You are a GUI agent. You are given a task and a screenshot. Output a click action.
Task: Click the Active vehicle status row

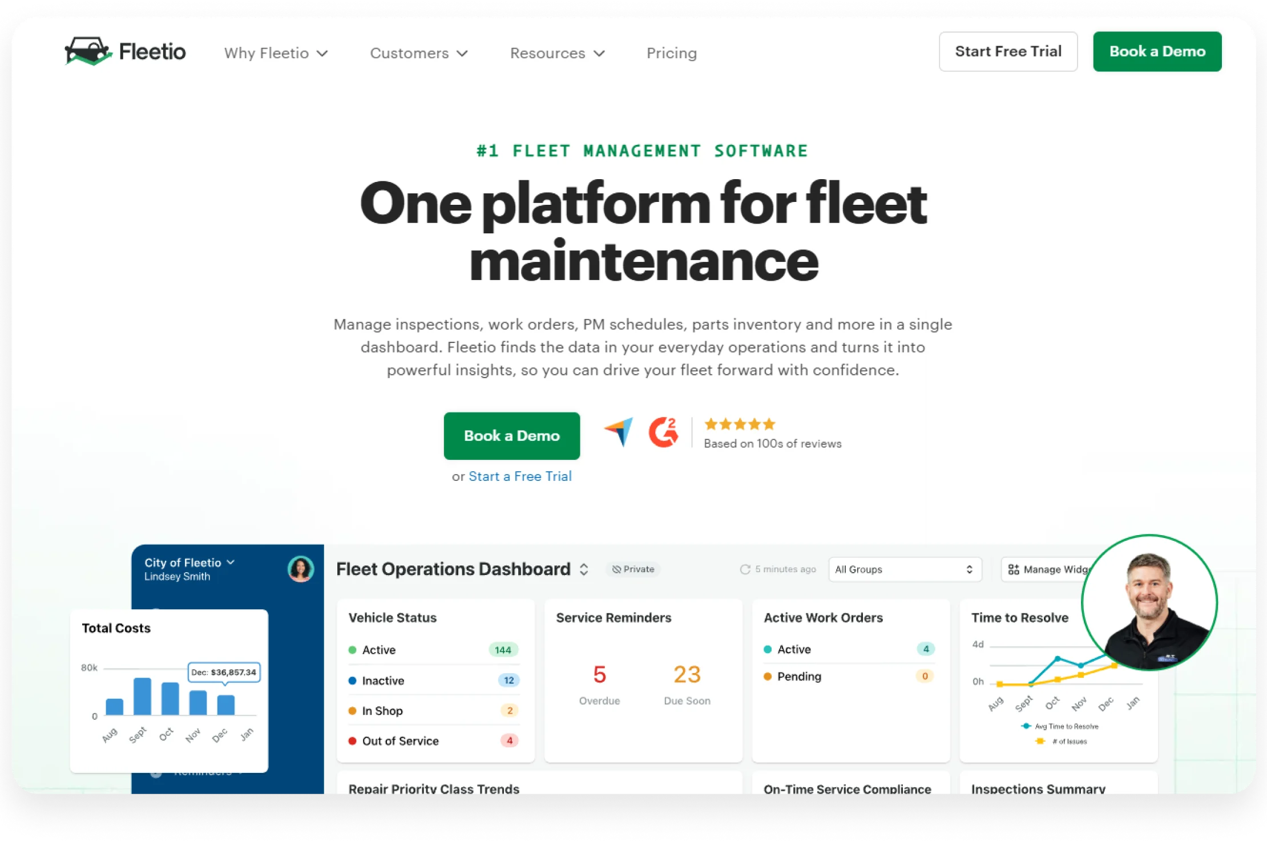(434, 650)
